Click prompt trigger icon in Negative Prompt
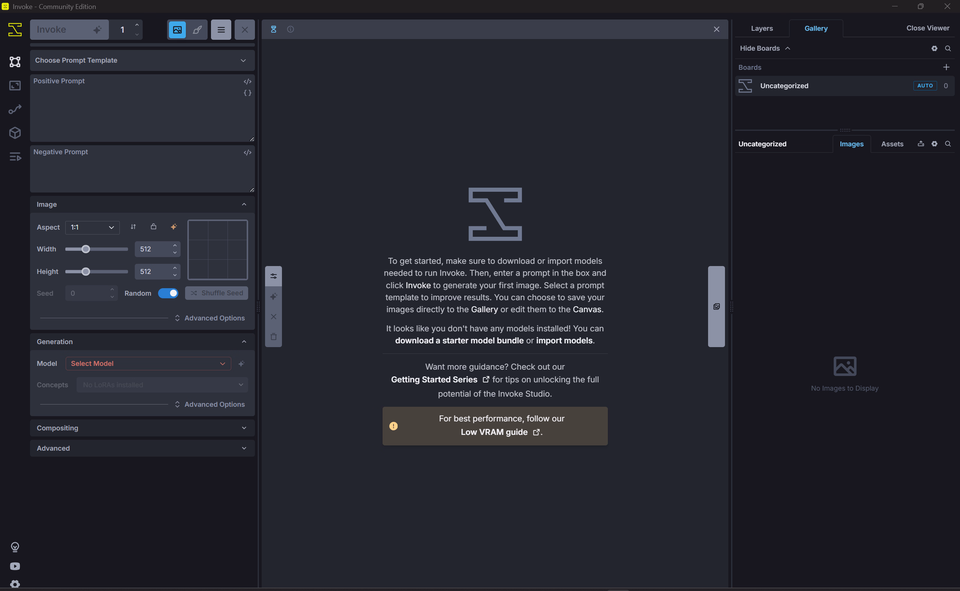 click(x=247, y=152)
